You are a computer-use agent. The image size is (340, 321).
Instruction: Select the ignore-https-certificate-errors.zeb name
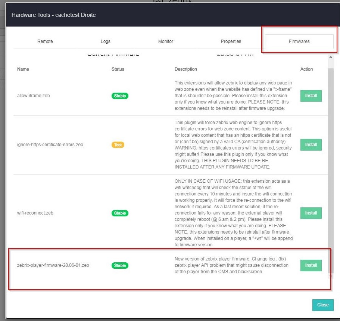pyautogui.click(x=50, y=145)
